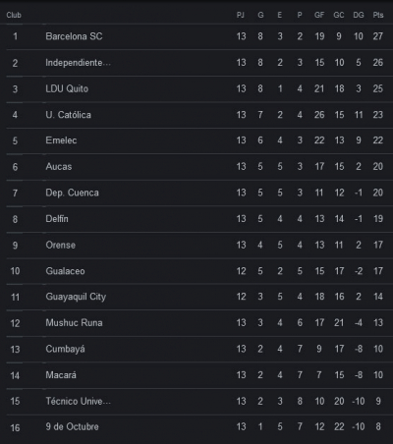Image resolution: width=393 pixels, height=444 pixels.
Task: Select the Mushuc Runa club name
Action: [74, 323]
